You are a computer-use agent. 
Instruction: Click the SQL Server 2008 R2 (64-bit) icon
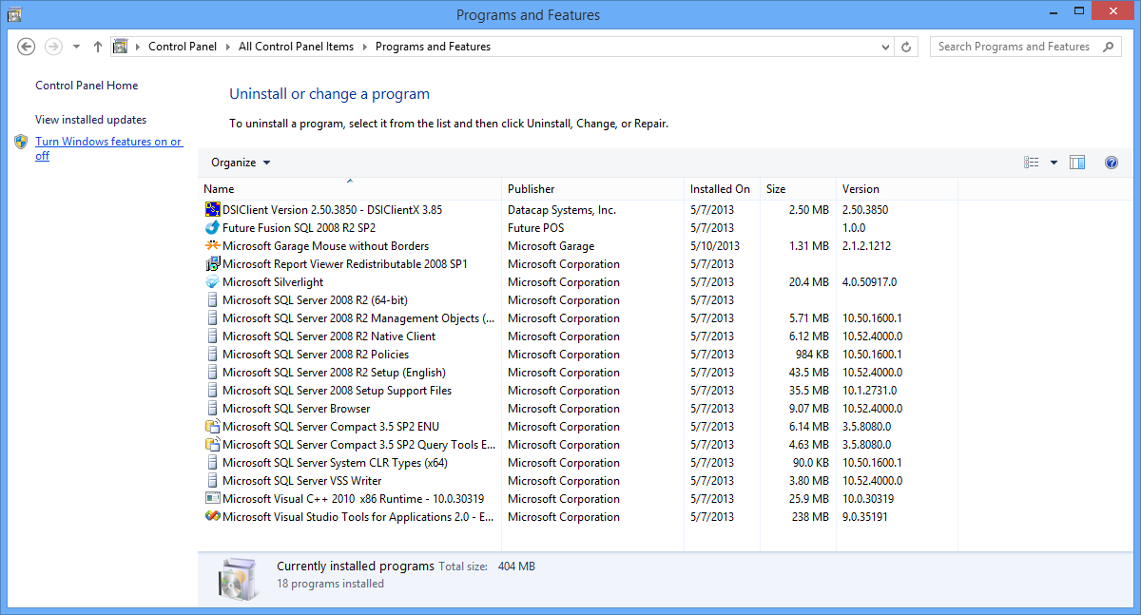pos(212,300)
